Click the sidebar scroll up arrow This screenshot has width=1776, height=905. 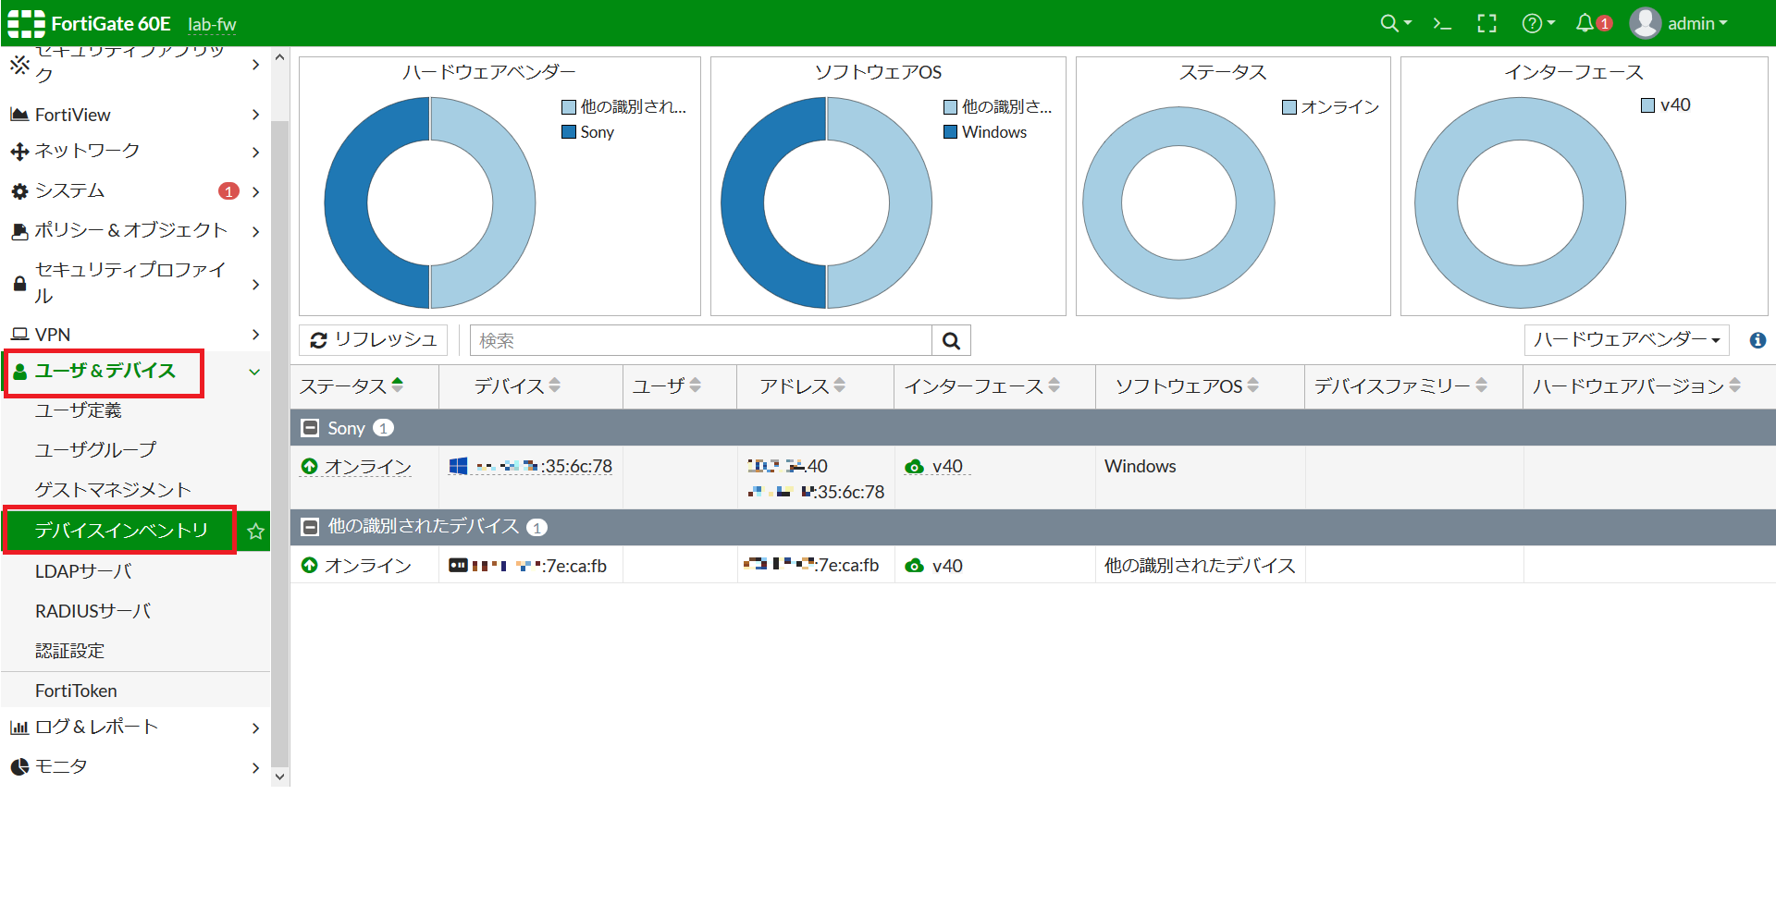tap(280, 57)
